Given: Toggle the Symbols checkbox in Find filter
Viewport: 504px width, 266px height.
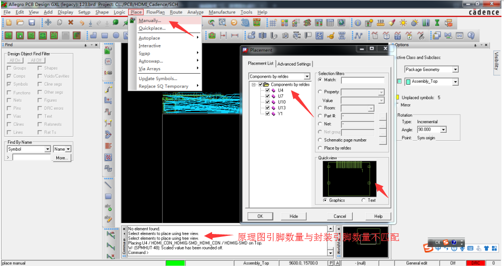Looking at the screenshot, I should point(9,84).
